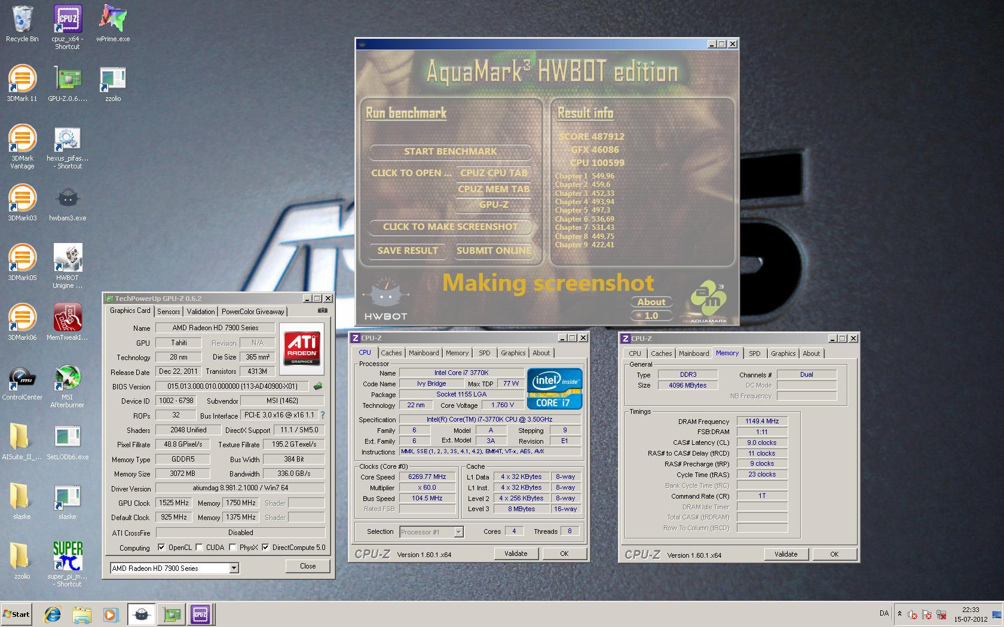Toggle DirectCompute 5.0 checkbox
The image size is (1004, 627).
pyautogui.click(x=265, y=548)
